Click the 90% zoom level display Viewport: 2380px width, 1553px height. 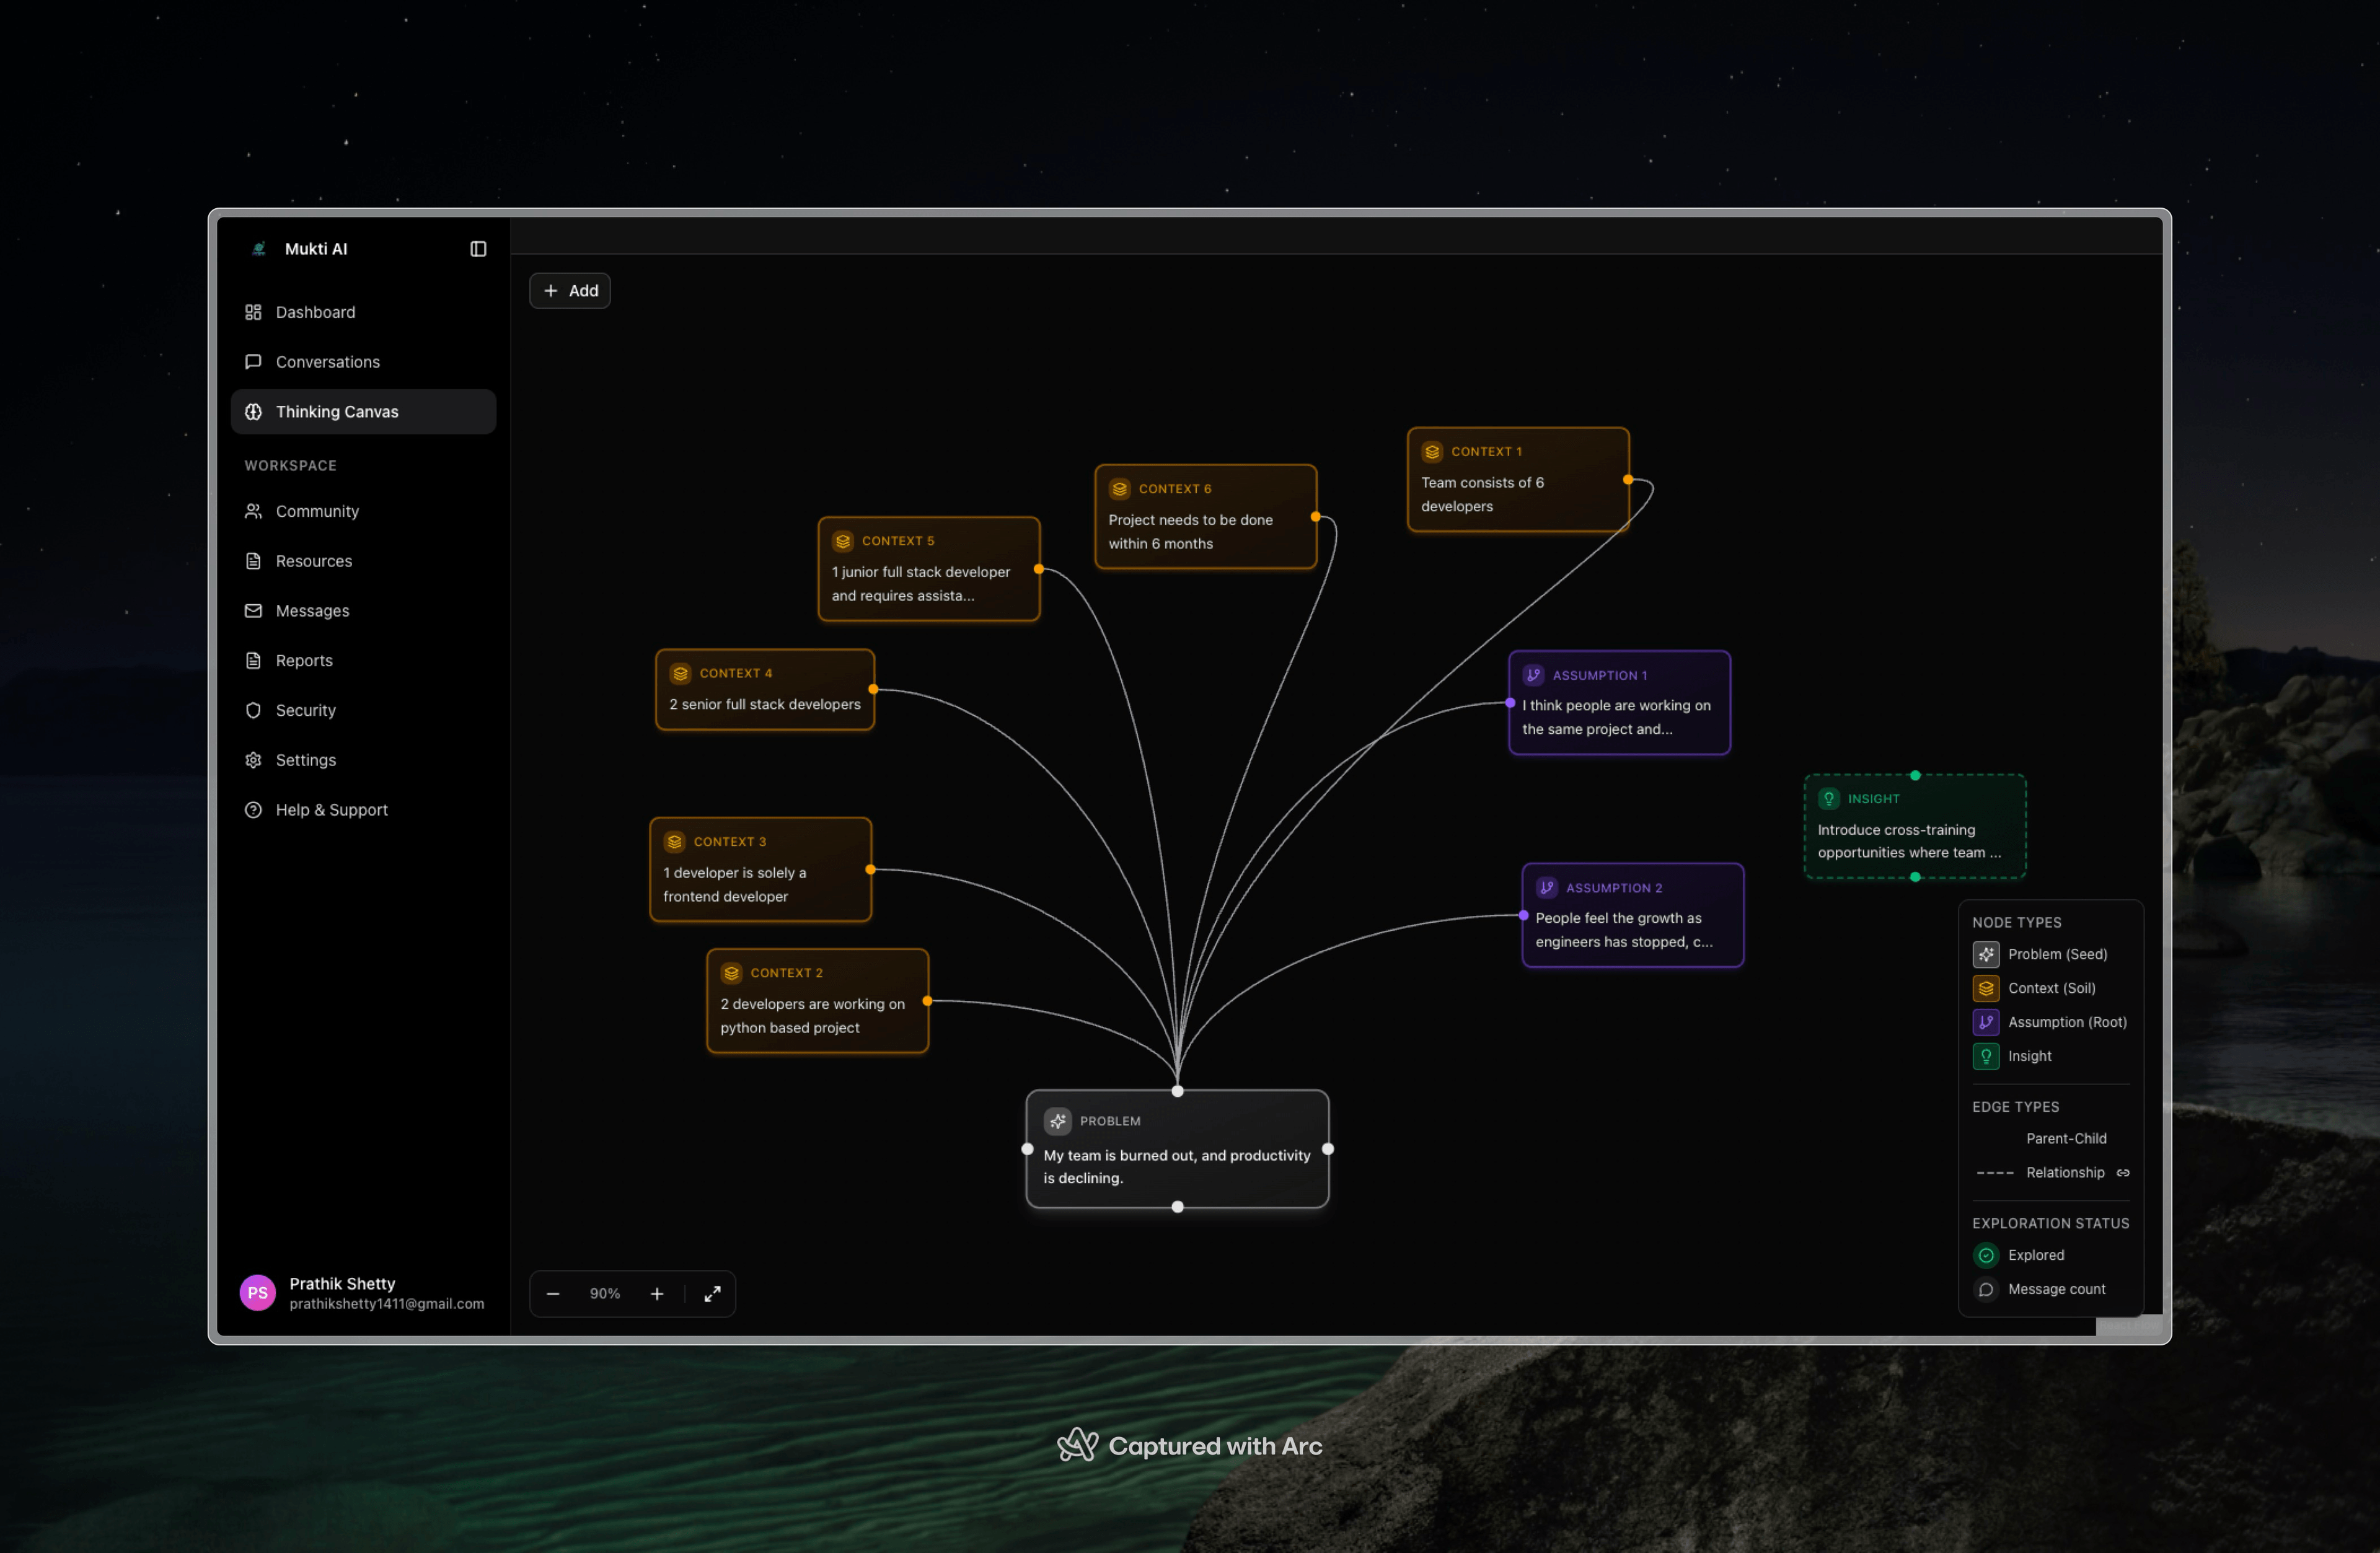[x=605, y=1293]
